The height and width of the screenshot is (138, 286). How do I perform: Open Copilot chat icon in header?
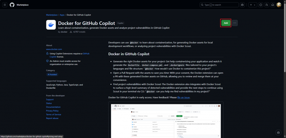[242, 5]
